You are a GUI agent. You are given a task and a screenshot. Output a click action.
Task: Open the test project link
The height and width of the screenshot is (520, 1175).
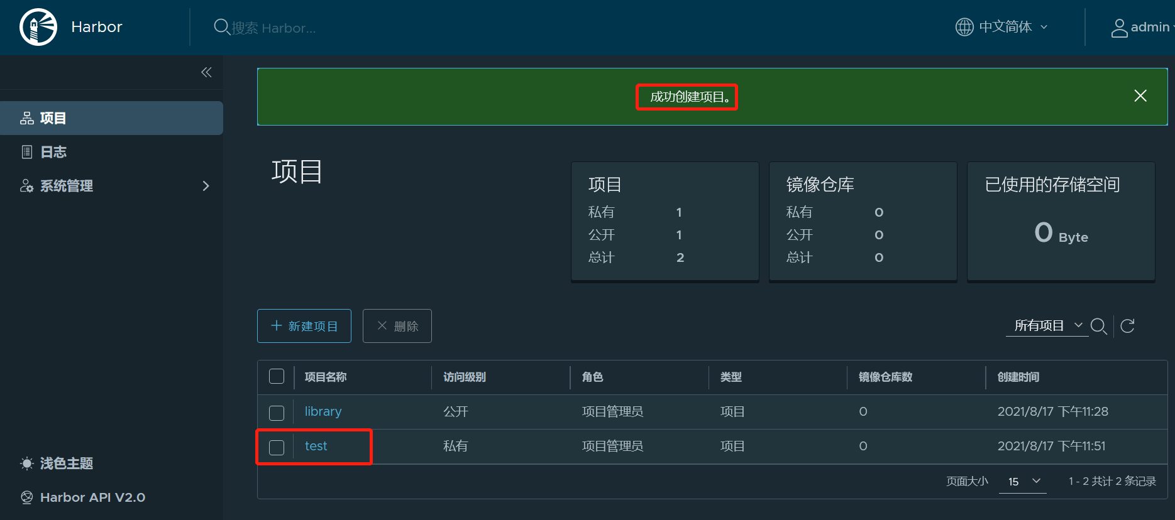(x=316, y=446)
